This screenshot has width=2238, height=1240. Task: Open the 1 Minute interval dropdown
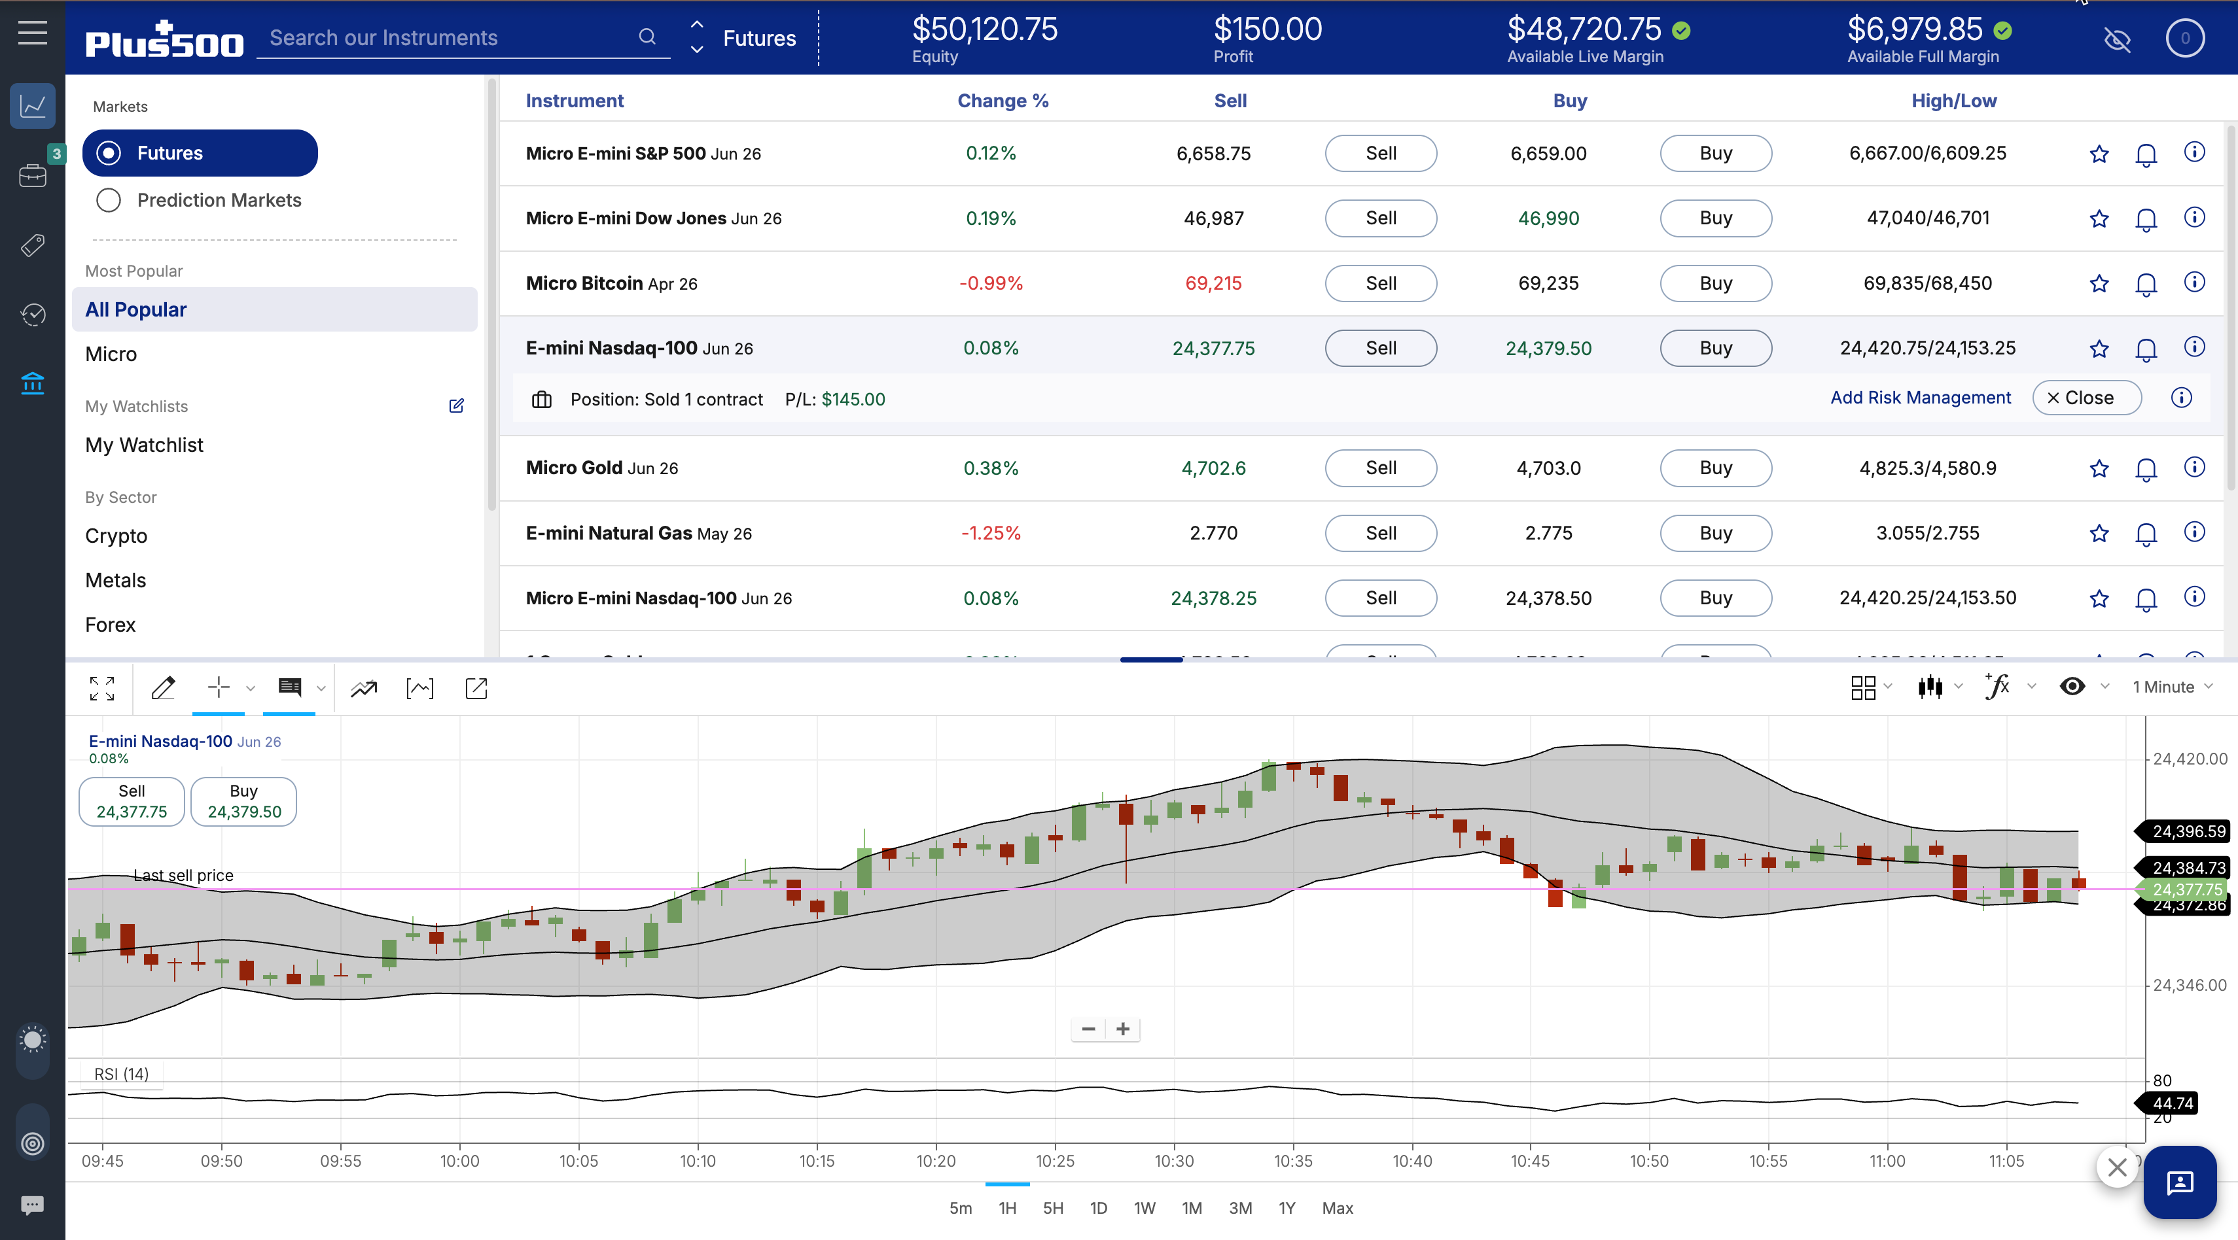[x=2172, y=687]
